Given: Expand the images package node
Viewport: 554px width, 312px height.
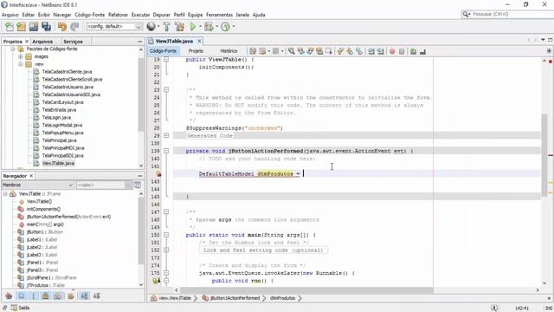Looking at the screenshot, I should tap(21, 56).
